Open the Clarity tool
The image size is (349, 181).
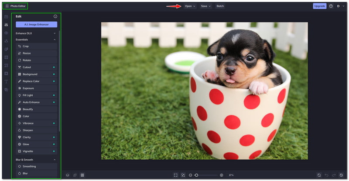pyautogui.click(x=37, y=137)
